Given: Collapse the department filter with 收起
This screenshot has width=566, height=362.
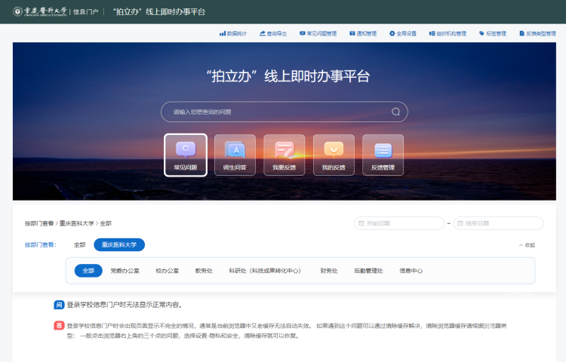Looking at the screenshot, I should (x=527, y=245).
